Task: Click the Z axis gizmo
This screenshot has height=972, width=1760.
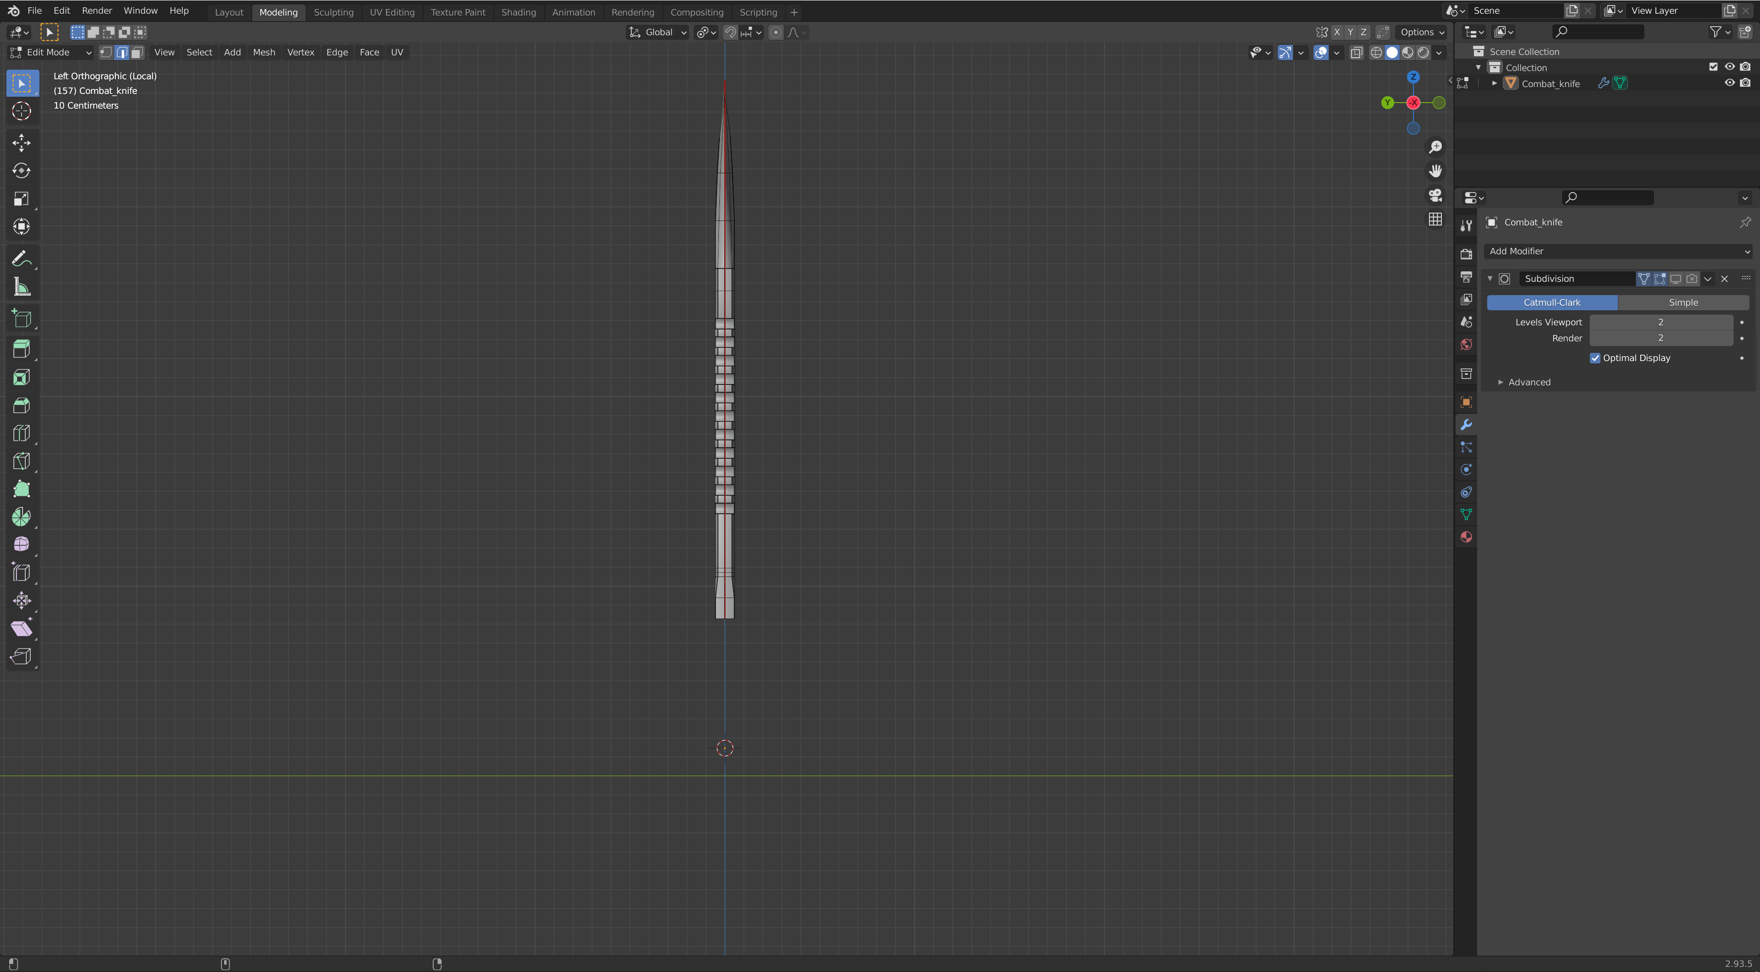Action: coord(1413,77)
